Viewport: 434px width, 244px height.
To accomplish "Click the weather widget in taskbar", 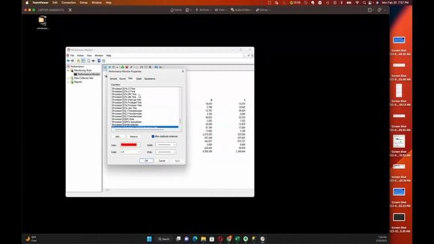I will 31,239.
